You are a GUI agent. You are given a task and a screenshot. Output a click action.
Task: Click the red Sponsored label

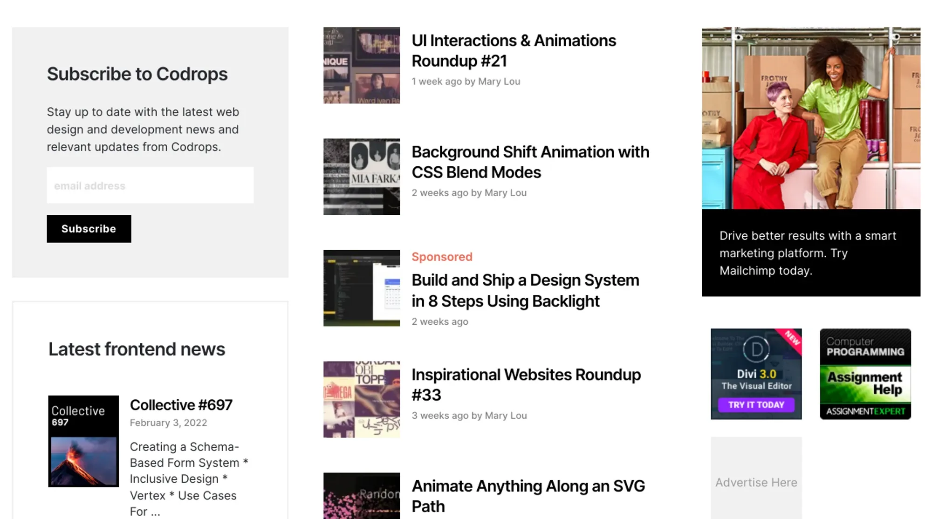pyautogui.click(x=442, y=257)
